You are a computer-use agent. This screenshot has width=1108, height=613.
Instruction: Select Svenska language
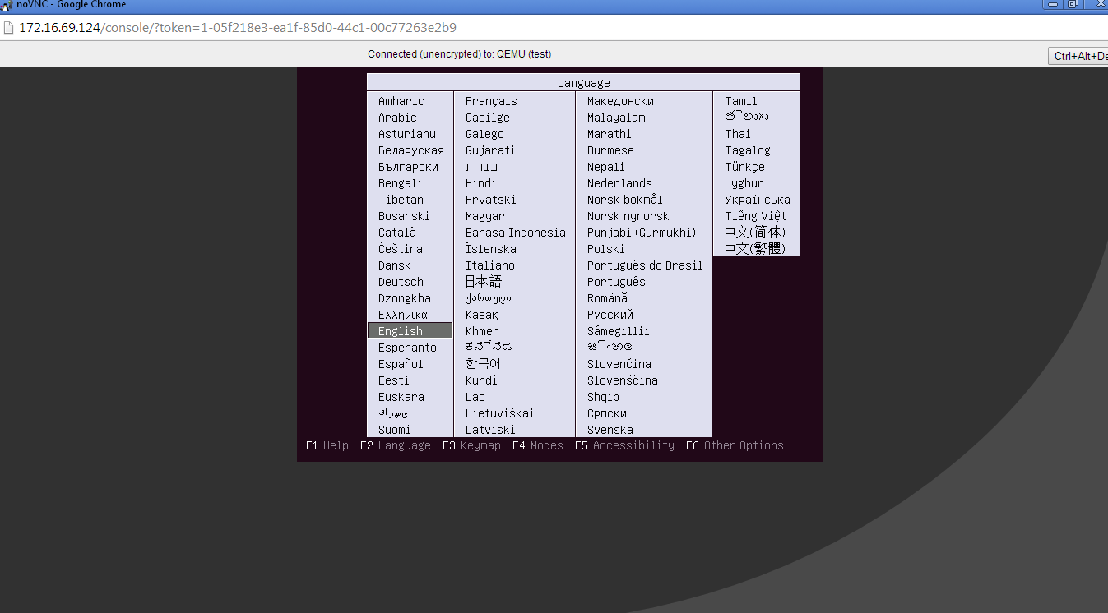click(610, 430)
